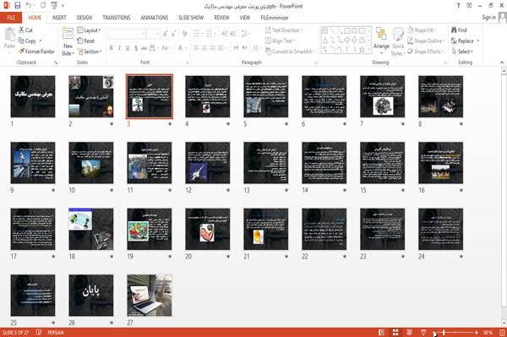Click Sign in link

click(x=488, y=18)
